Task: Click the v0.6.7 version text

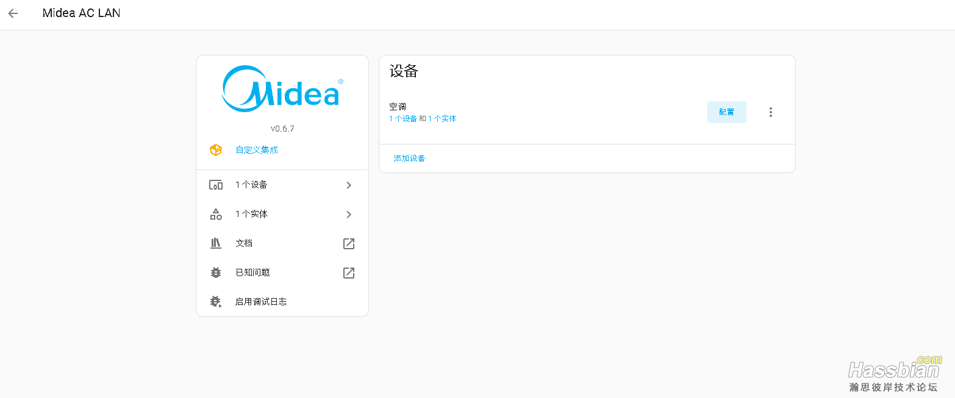Action: [x=282, y=129]
